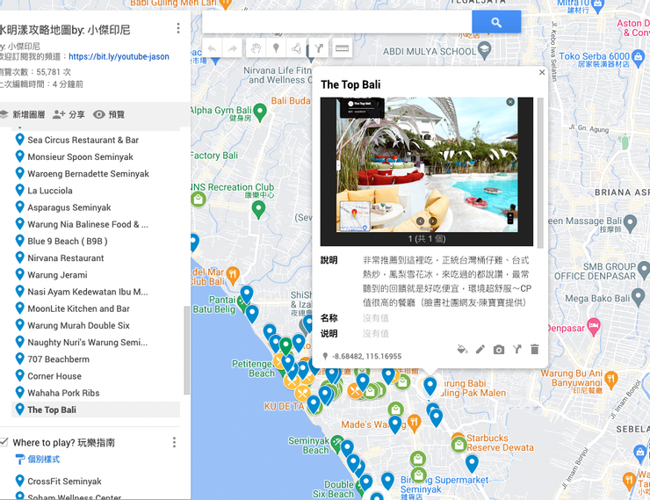The width and height of the screenshot is (650, 500).
Task: Delete The Top Bali with trash icon
Action: pyautogui.click(x=535, y=350)
